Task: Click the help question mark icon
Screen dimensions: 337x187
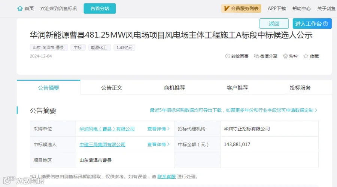Action: click(x=326, y=24)
